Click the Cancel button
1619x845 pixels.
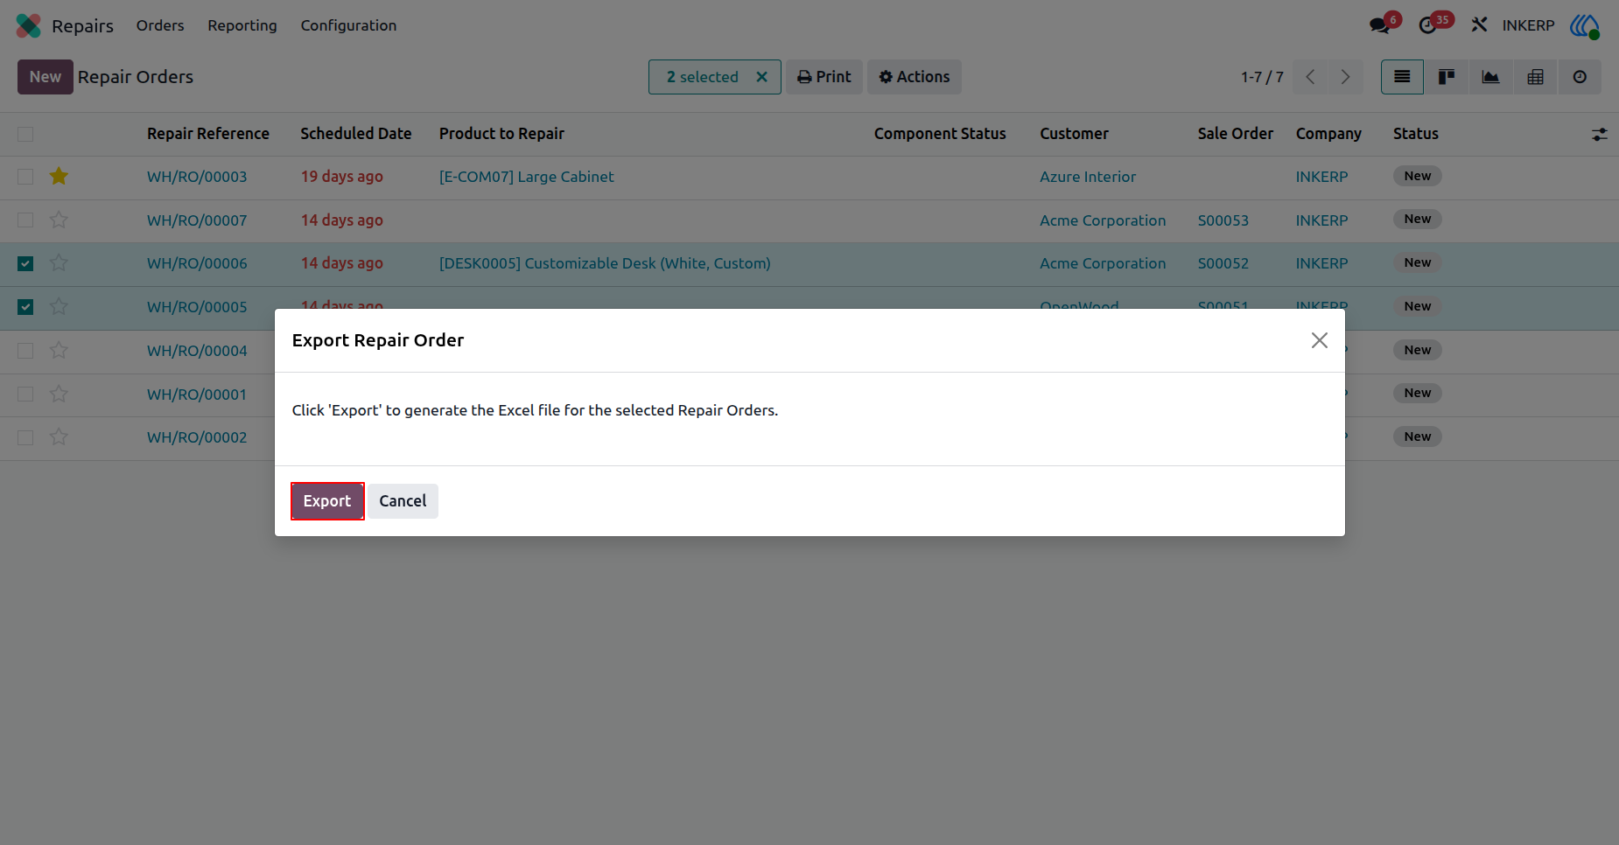click(403, 501)
